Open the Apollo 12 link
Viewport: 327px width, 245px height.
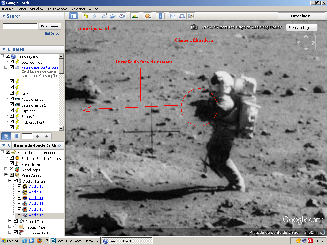click(36, 192)
